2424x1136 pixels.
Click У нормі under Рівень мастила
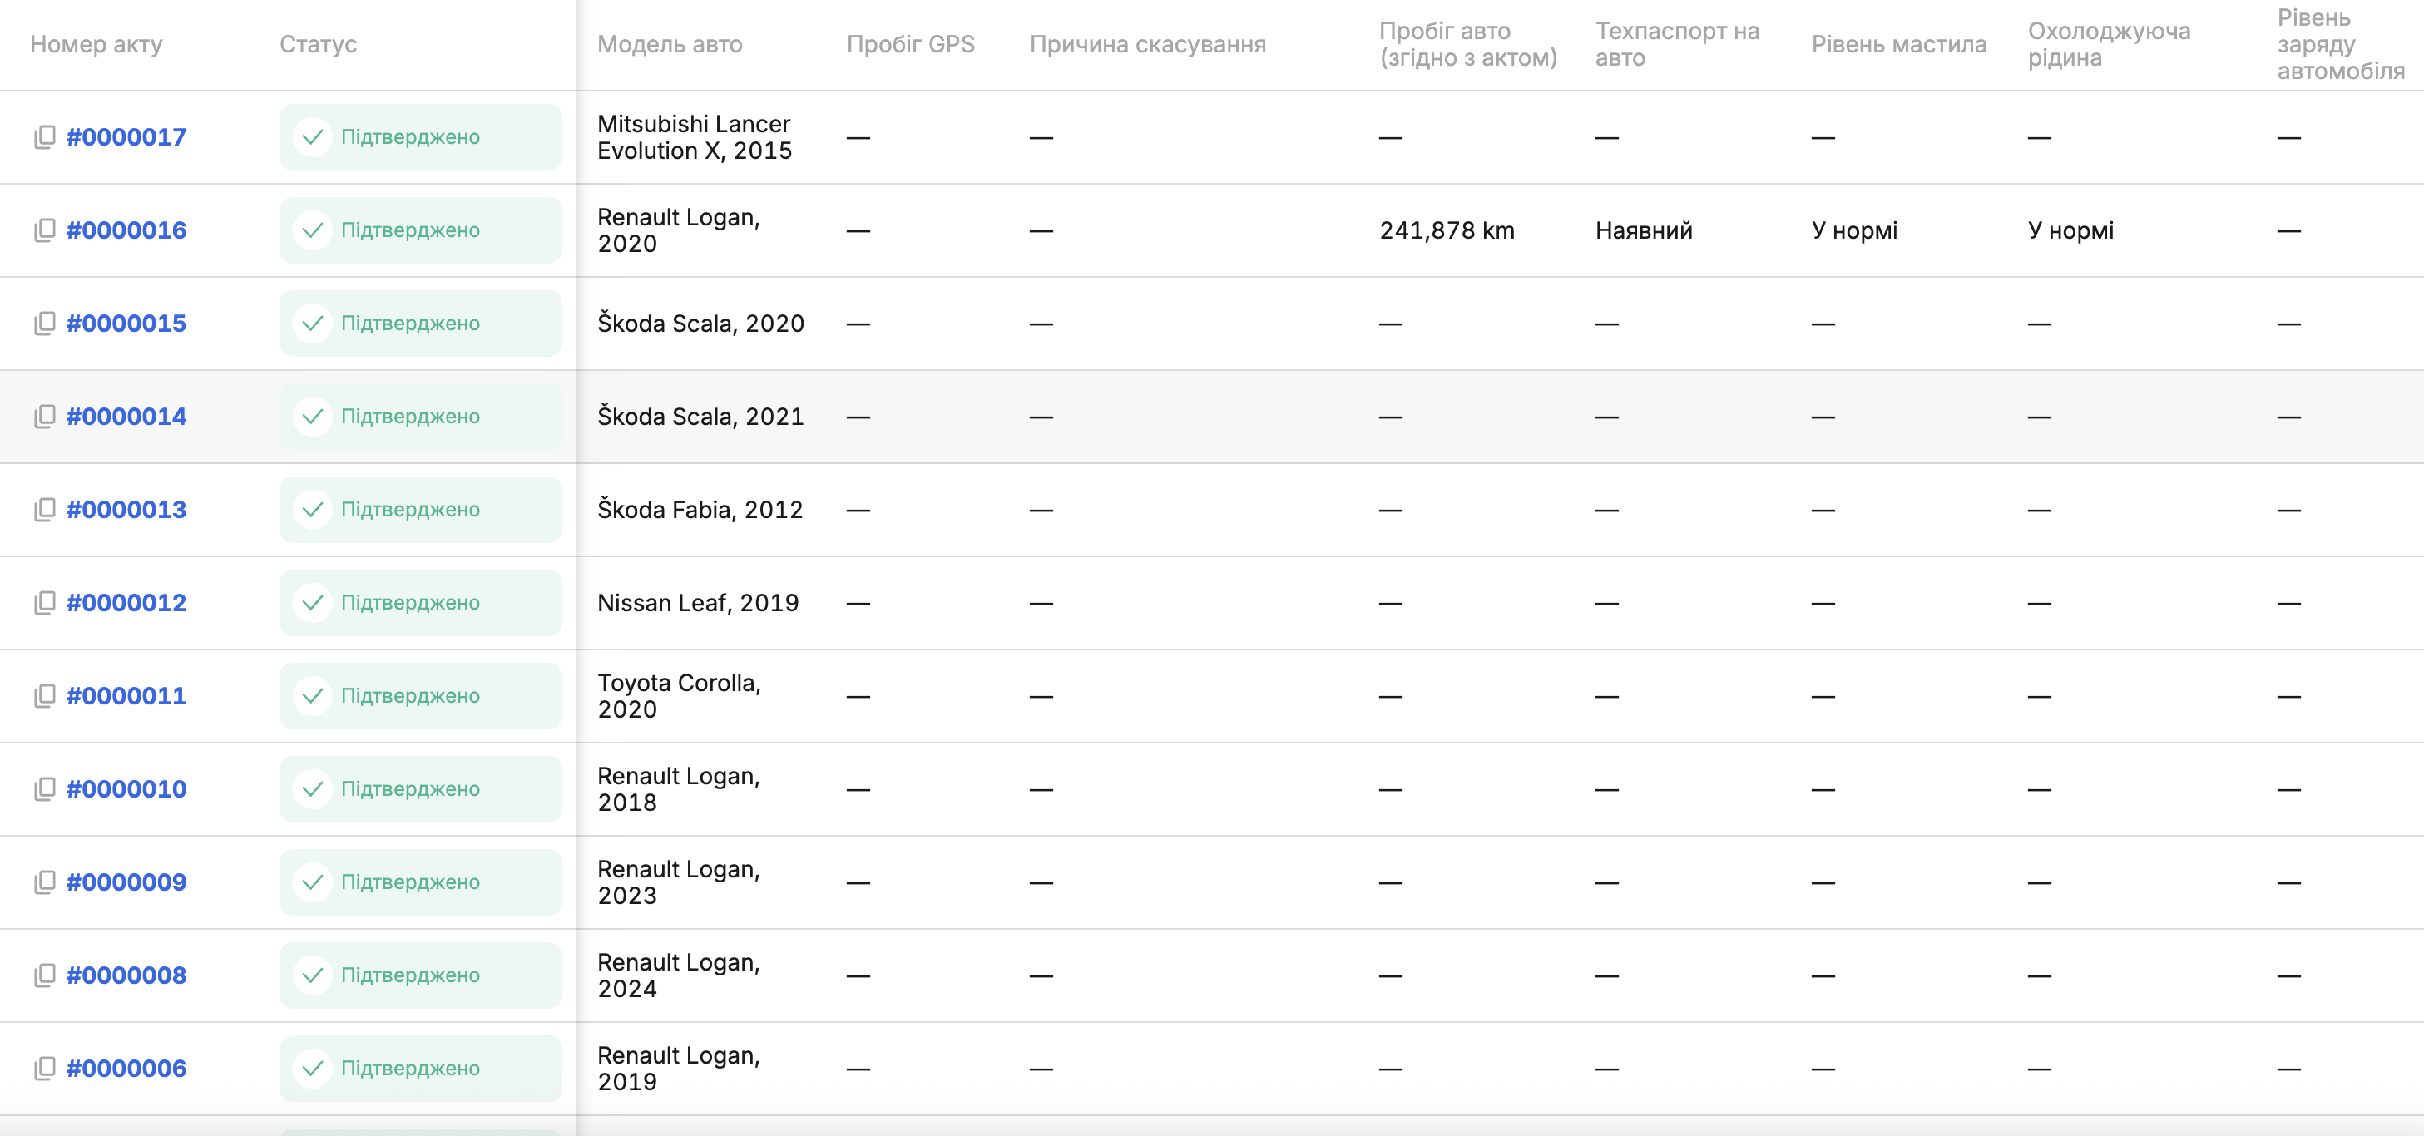click(x=1855, y=230)
